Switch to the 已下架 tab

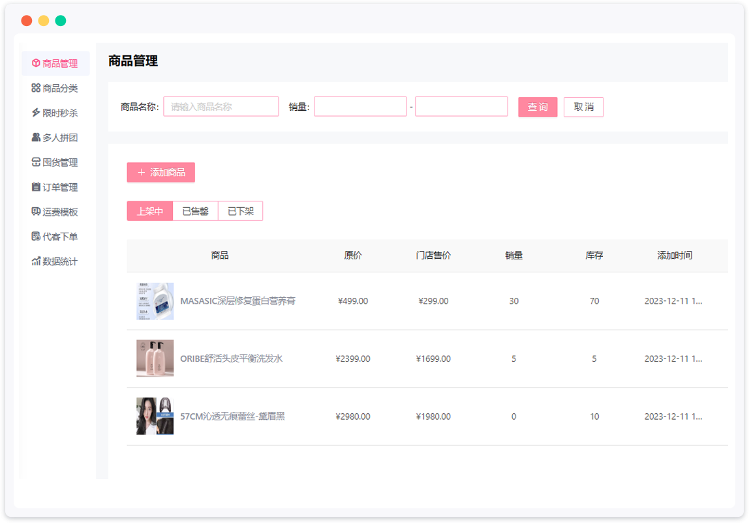[x=240, y=211]
